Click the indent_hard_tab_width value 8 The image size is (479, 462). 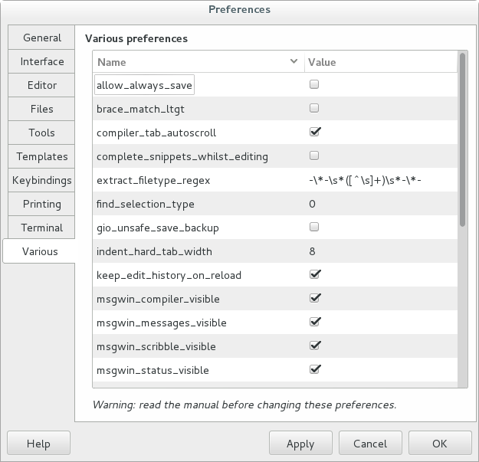pos(313,251)
